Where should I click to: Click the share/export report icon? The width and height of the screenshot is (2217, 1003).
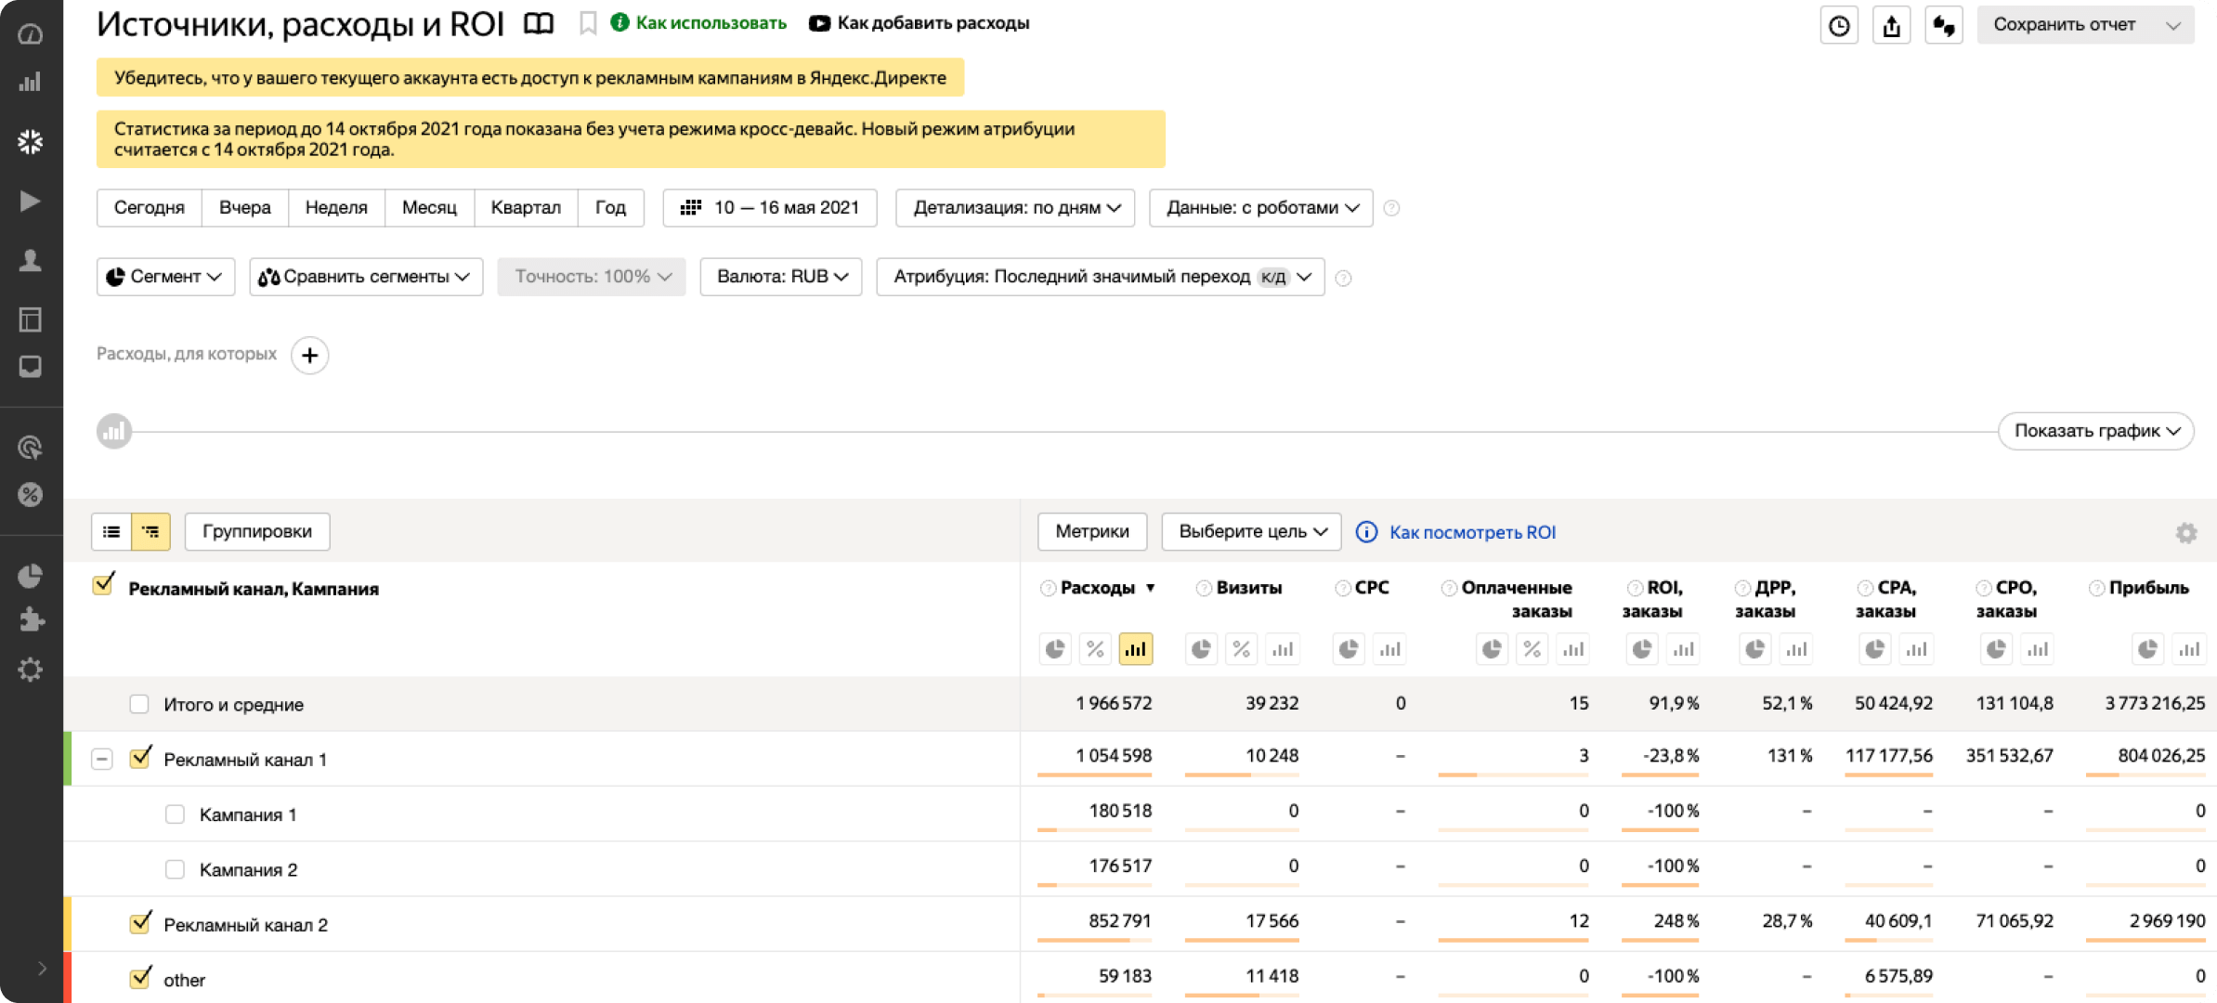1891,25
